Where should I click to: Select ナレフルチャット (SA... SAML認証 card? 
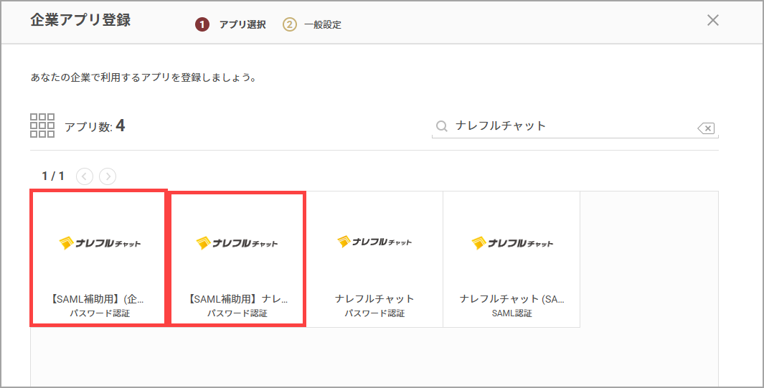click(x=511, y=259)
